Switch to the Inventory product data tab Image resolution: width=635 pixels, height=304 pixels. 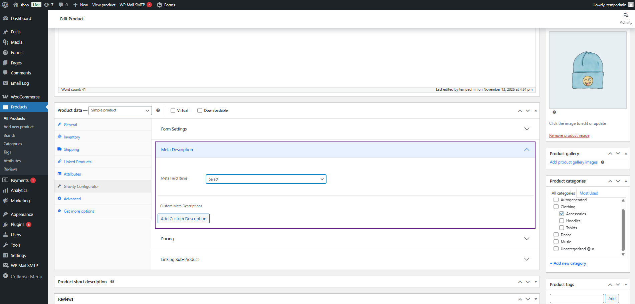pyautogui.click(x=72, y=137)
